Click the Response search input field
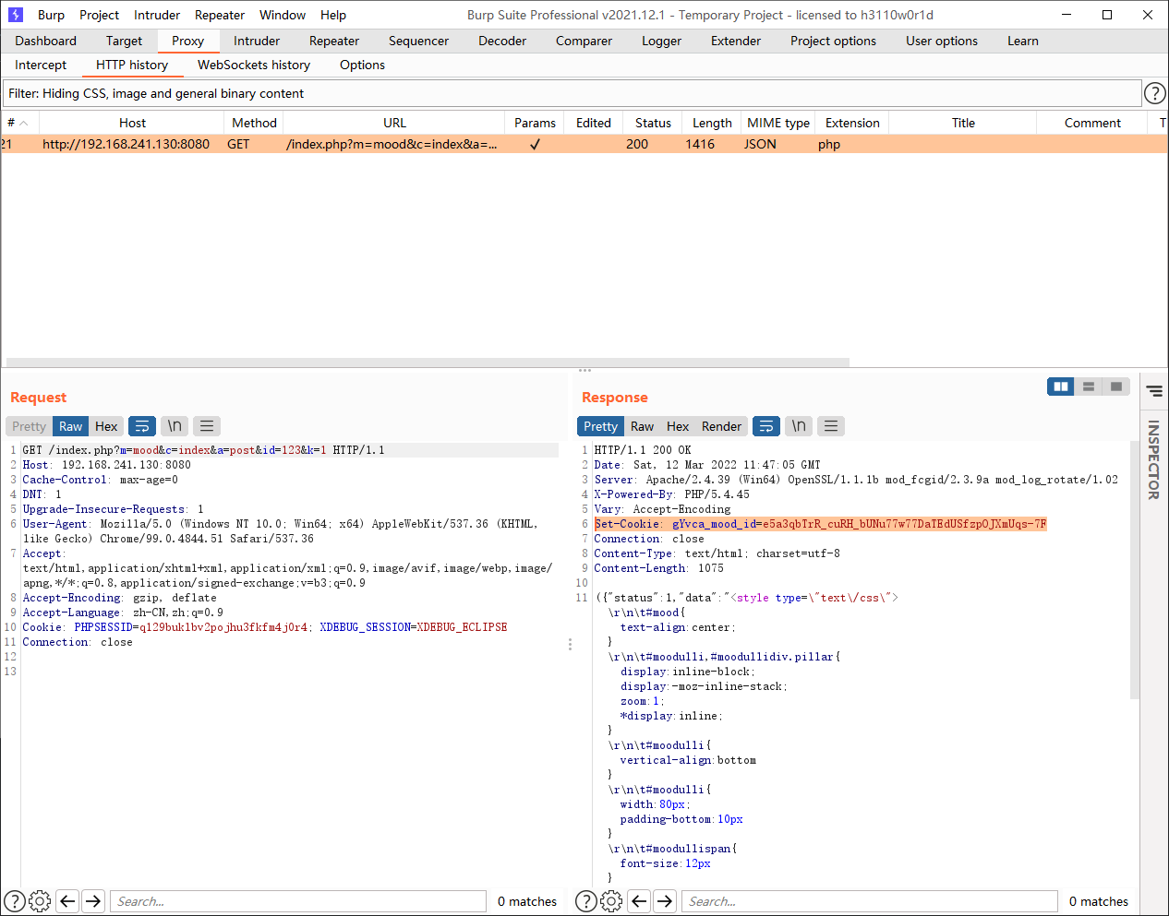This screenshot has height=916, width=1169. [869, 901]
